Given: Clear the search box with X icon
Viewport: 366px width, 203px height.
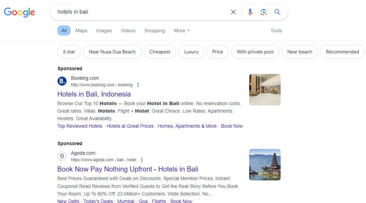Looking at the screenshot, I should click(233, 12).
